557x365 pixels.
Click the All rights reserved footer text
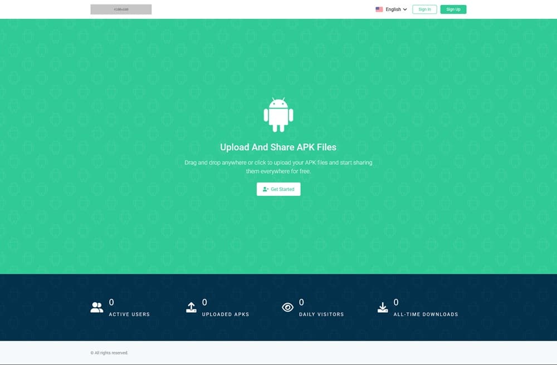(109, 353)
